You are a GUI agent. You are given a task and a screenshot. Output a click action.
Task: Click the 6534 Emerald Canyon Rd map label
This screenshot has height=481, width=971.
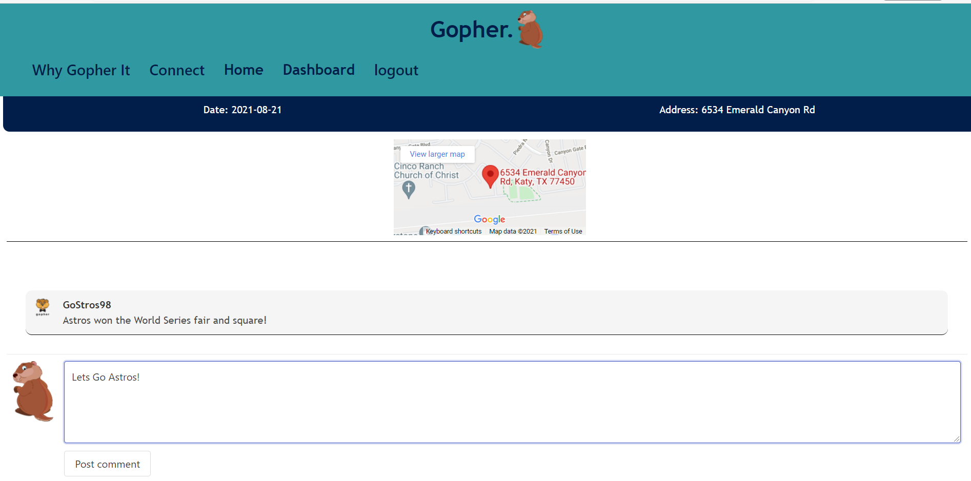coord(543,177)
